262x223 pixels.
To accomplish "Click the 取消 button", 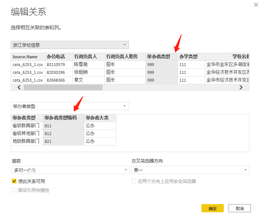I will pyautogui.click(x=239, y=209).
